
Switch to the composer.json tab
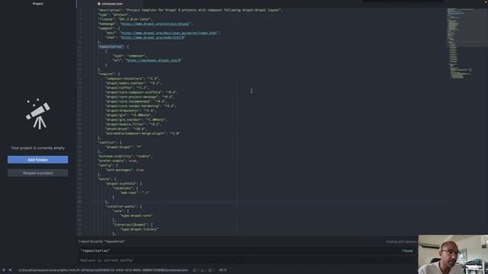[x=110, y=4]
